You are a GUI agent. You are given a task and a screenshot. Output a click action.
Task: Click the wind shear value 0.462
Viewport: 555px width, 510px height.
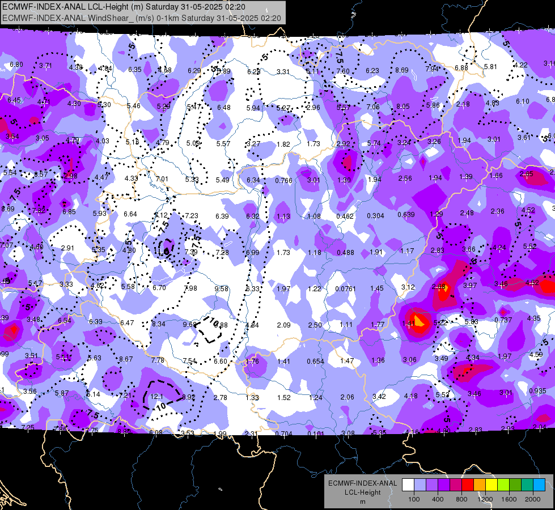coord(345,216)
